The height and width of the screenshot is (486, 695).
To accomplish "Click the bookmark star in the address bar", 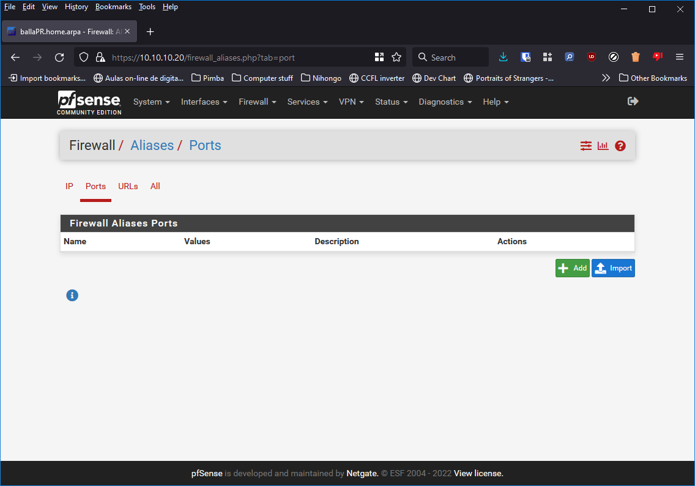I will 396,57.
